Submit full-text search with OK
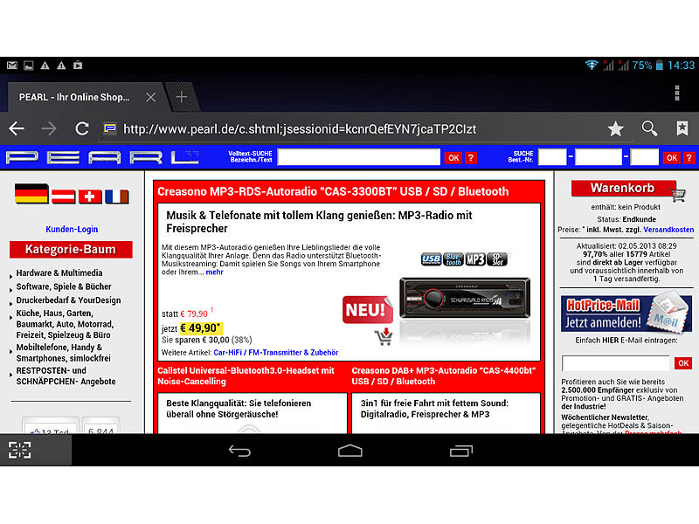 (453, 158)
